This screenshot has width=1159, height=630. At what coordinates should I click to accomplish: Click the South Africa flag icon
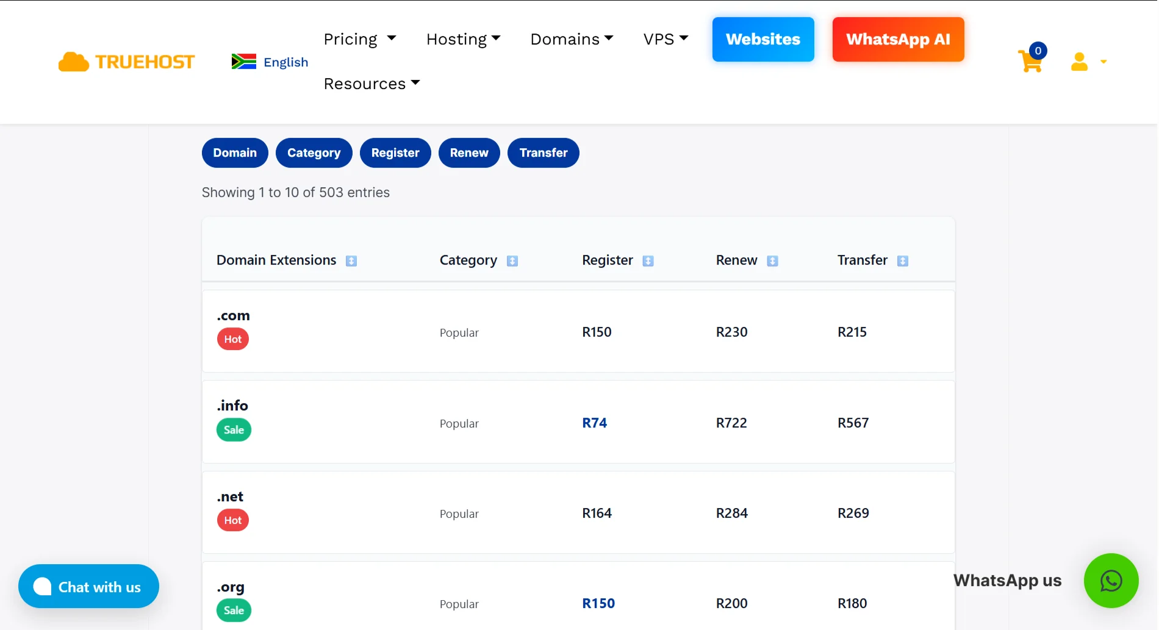click(244, 62)
